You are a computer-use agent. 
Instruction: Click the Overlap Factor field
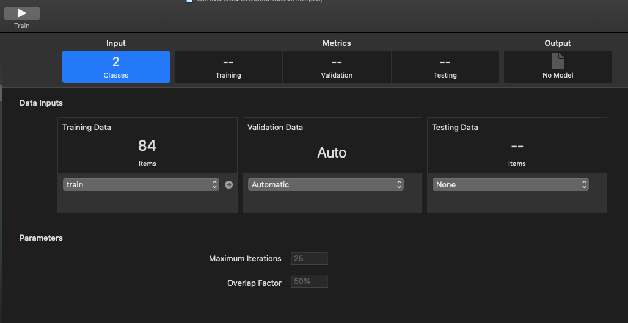pos(310,281)
